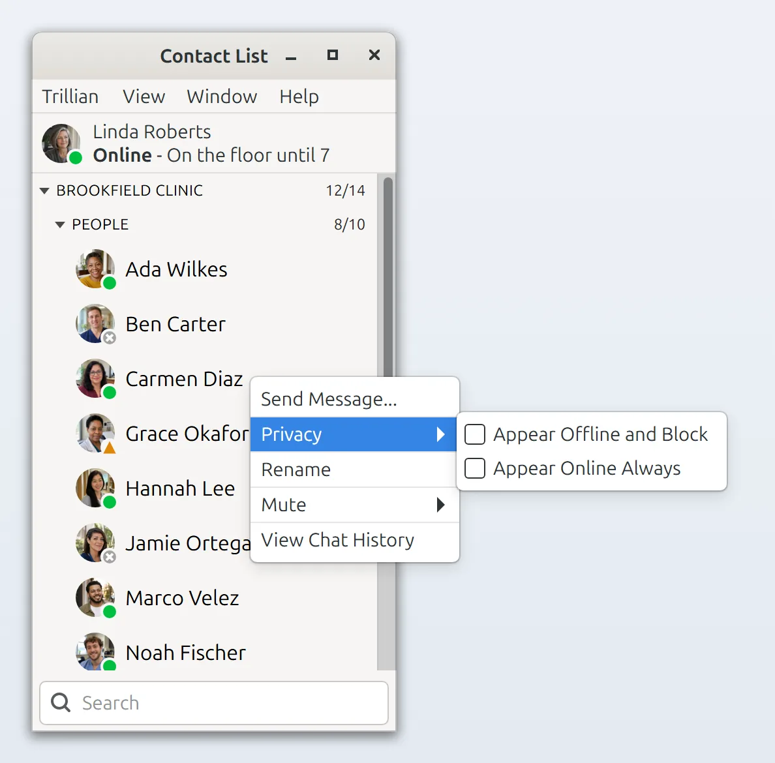Click the 8/10 count for People

350,225
